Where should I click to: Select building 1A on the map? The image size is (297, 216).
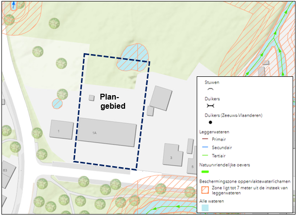[107, 132]
